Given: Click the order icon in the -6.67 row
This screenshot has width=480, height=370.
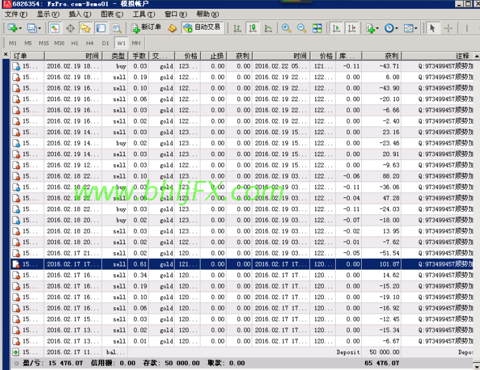Looking at the screenshot, I should 16,342.
